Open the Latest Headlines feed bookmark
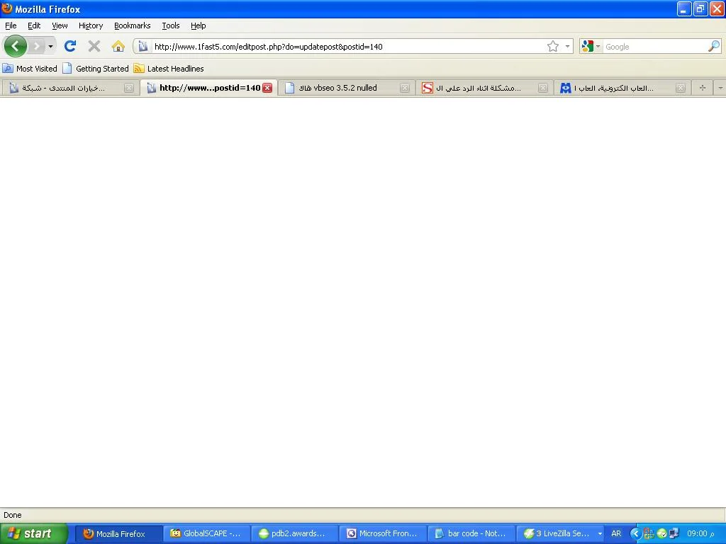 coord(169,69)
